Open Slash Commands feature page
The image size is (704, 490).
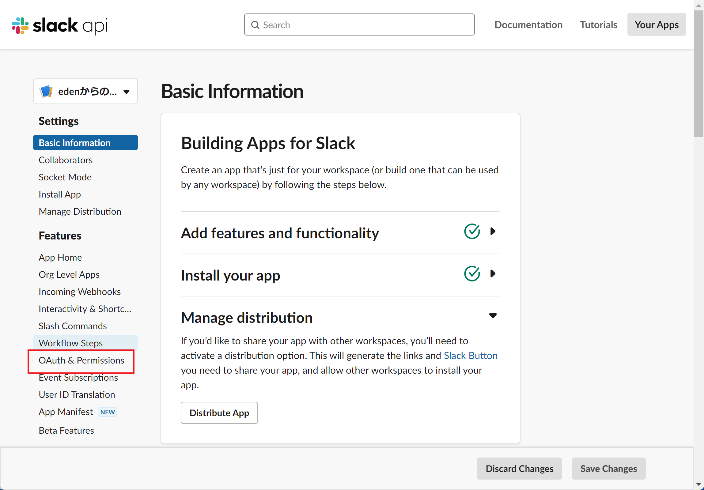click(73, 326)
